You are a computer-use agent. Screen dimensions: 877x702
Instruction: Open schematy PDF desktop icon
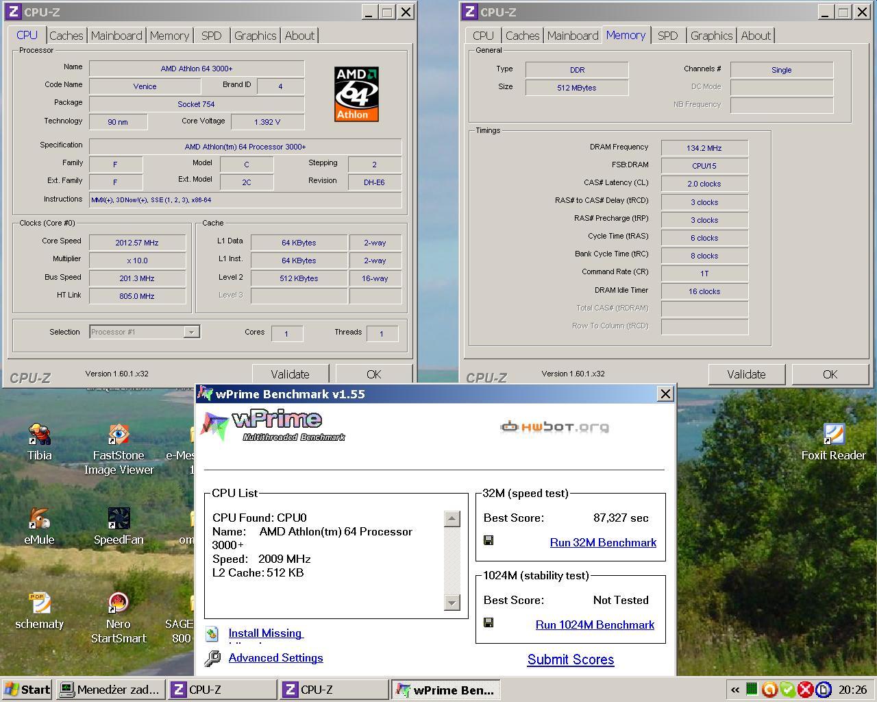[39, 603]
